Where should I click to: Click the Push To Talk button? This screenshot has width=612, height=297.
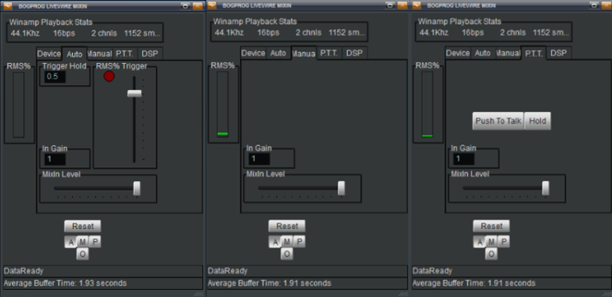click(x=498, y=121)
